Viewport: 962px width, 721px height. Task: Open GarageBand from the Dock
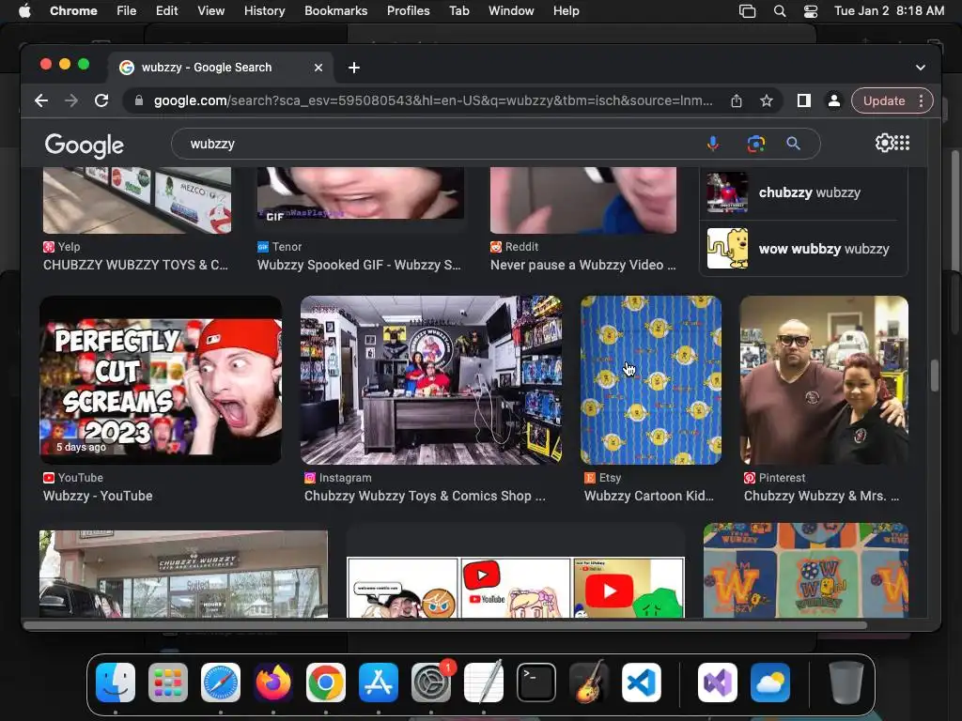click(589, 683)
